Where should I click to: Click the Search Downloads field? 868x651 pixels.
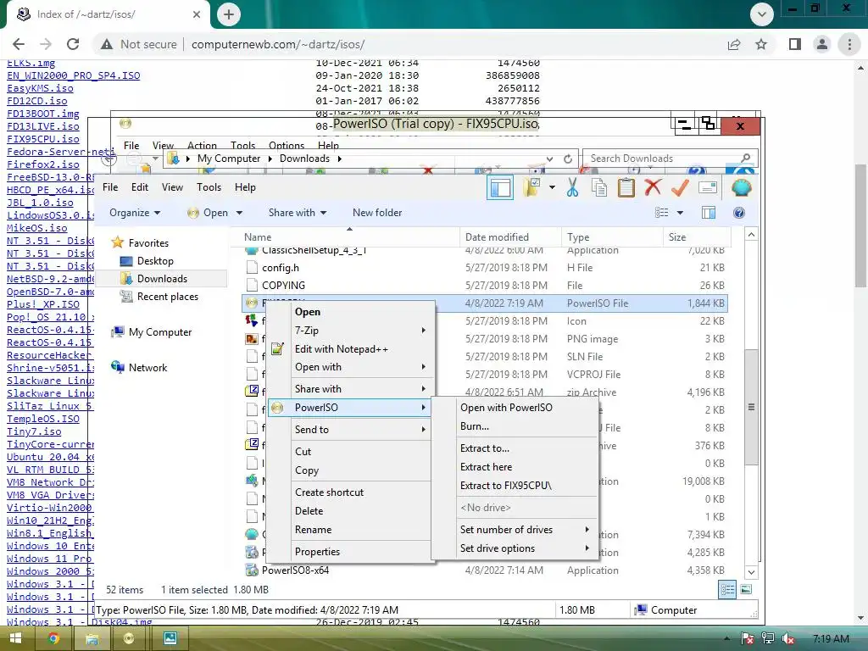pyautogui.click(x=670, y=159)
